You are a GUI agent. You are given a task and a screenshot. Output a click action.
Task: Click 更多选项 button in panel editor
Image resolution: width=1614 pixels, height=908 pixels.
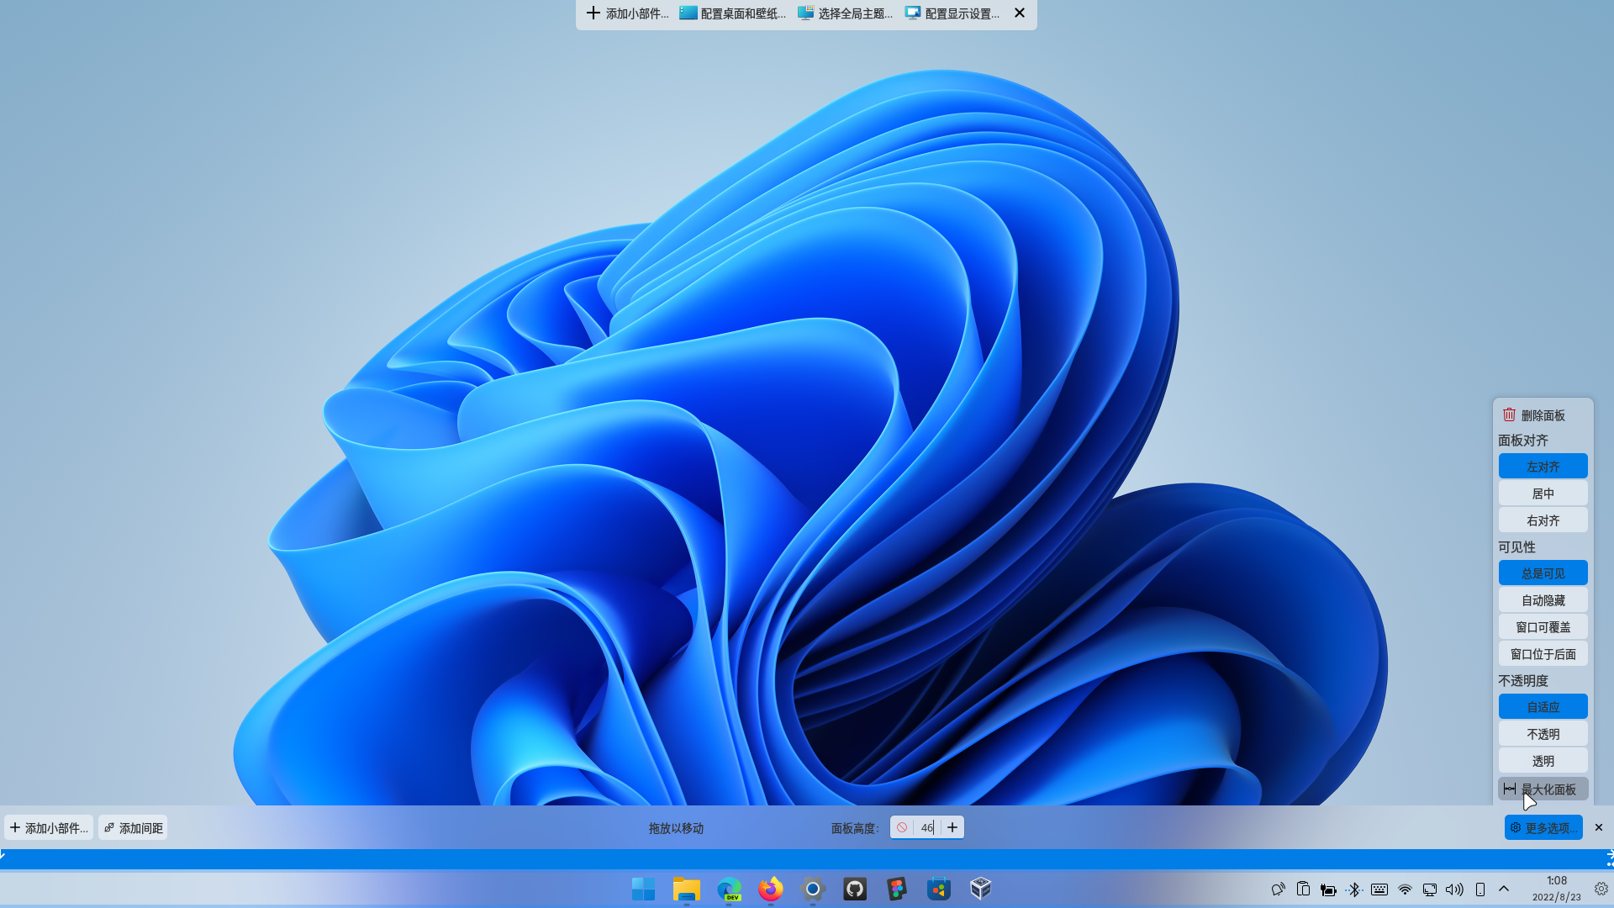point(1543,828)
